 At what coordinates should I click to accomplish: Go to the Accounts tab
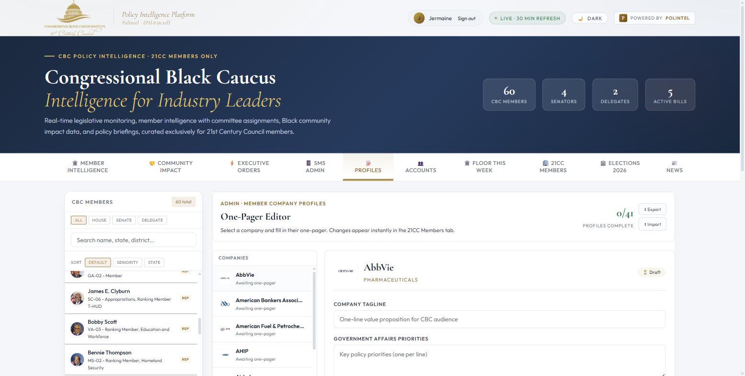point(421,167)
